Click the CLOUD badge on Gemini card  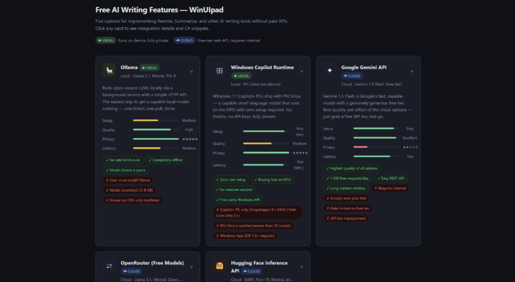pos(352,76)
